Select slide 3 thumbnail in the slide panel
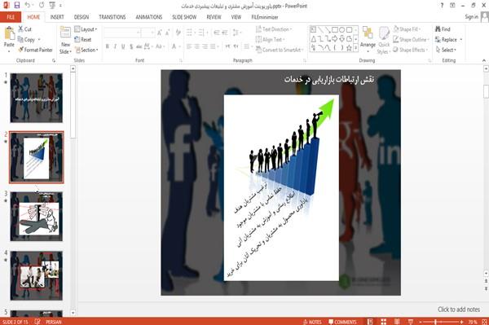Screen dimensions: 489x325 [x=36, y=216]
